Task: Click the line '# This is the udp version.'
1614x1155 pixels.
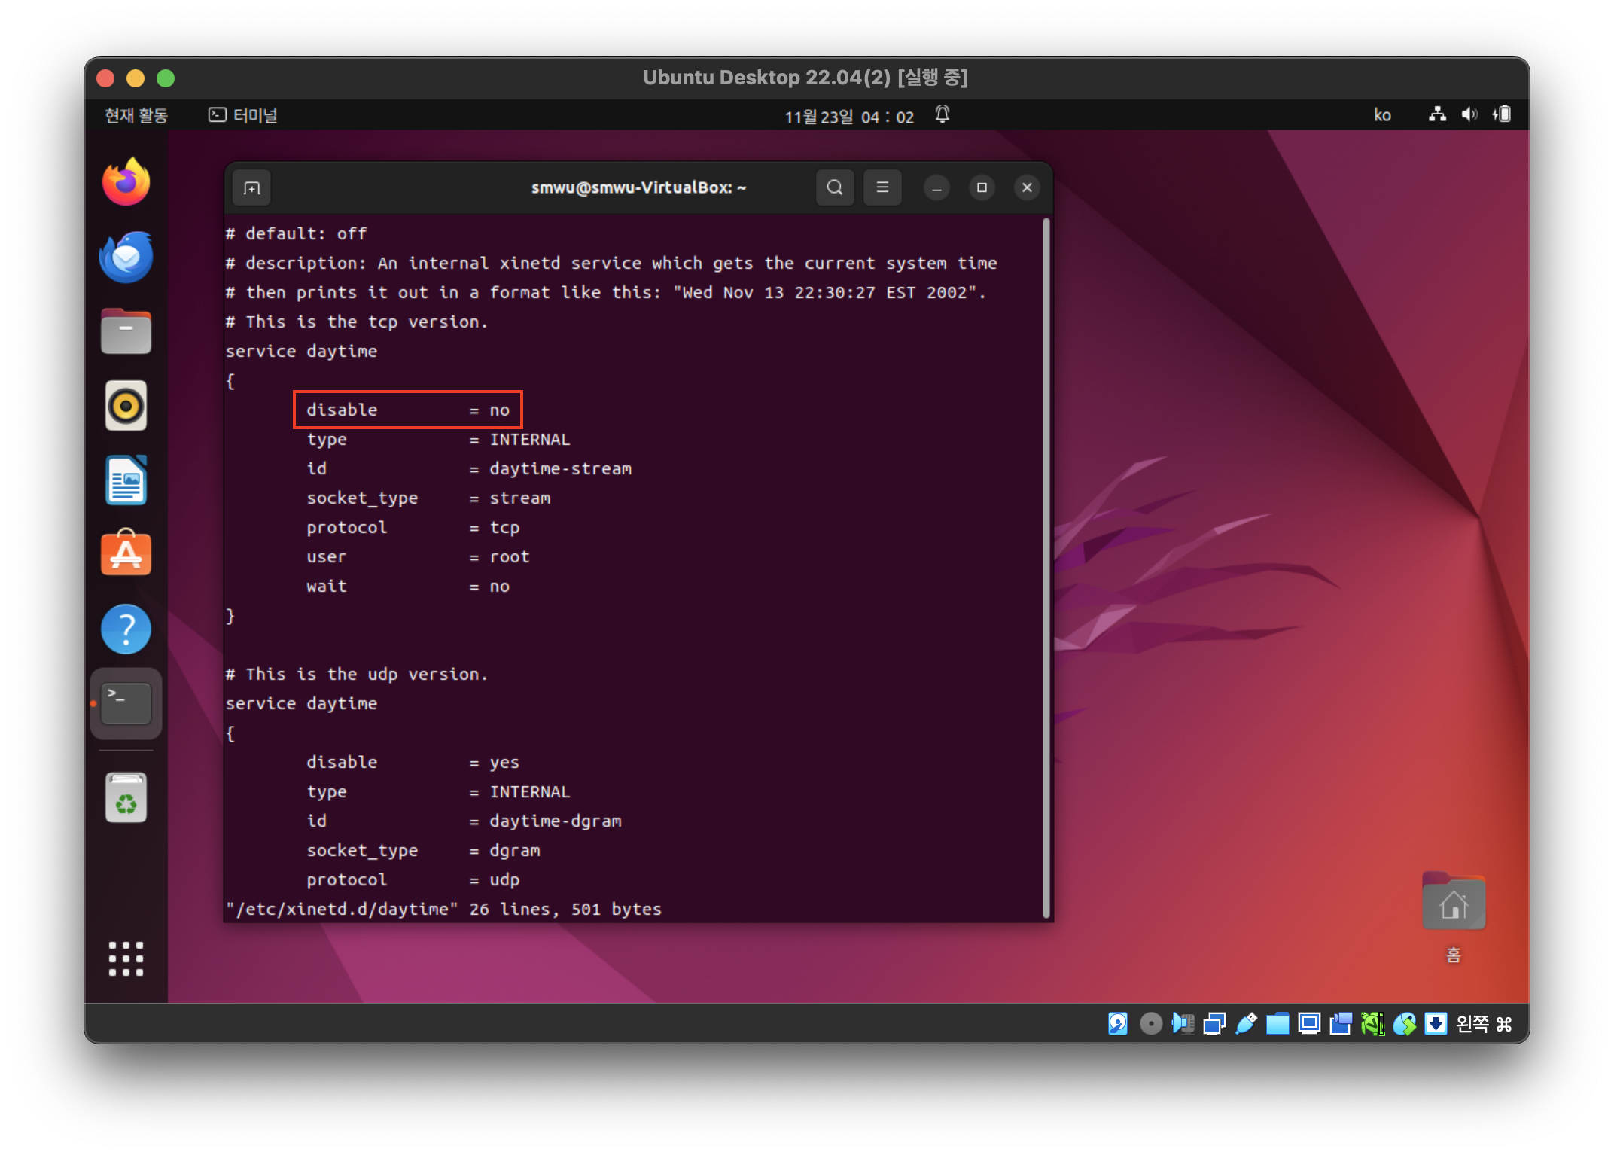Action: [357, 675]
